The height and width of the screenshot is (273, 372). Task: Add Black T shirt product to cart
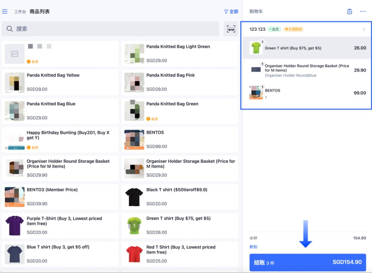180,197
